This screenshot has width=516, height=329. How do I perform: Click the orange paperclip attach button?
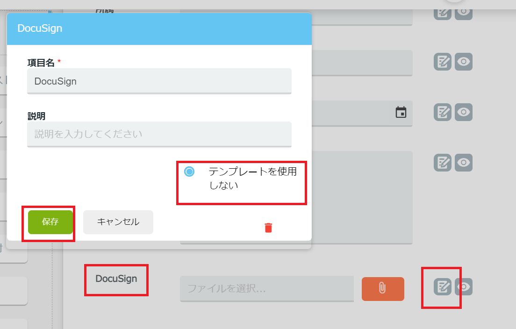tap(383, 288)
